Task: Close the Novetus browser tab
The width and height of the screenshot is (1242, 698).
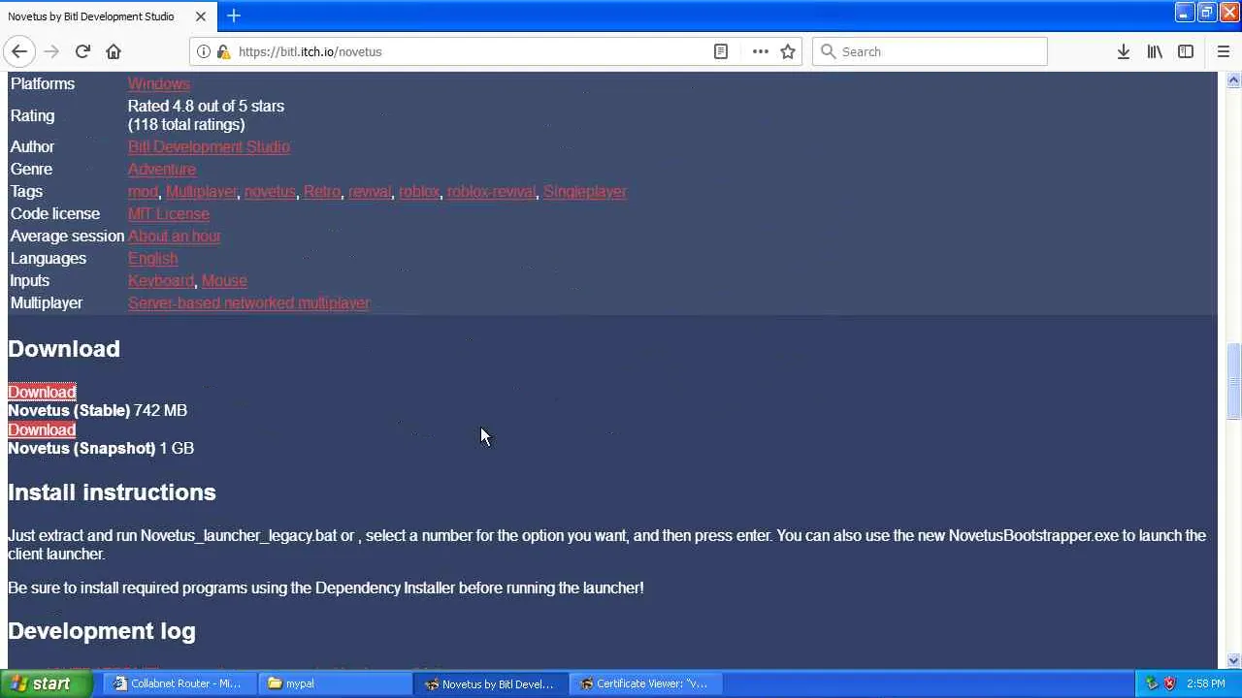Action: [x=200, y=16]
